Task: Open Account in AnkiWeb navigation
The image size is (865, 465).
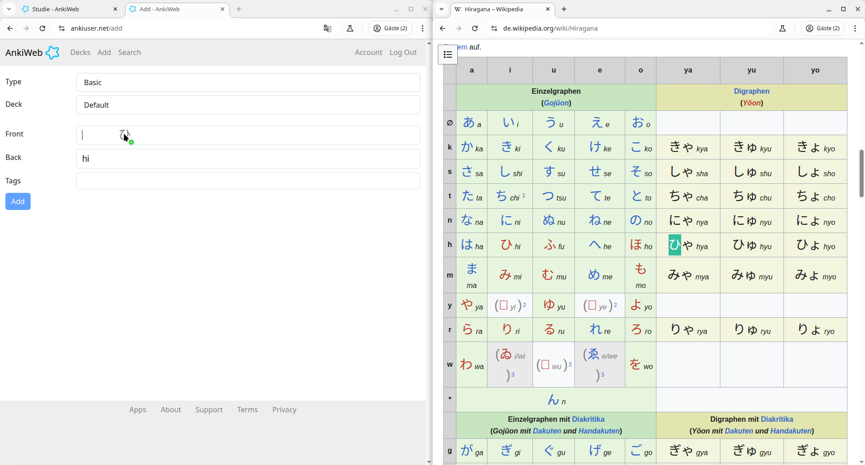Action: point(369,52)
